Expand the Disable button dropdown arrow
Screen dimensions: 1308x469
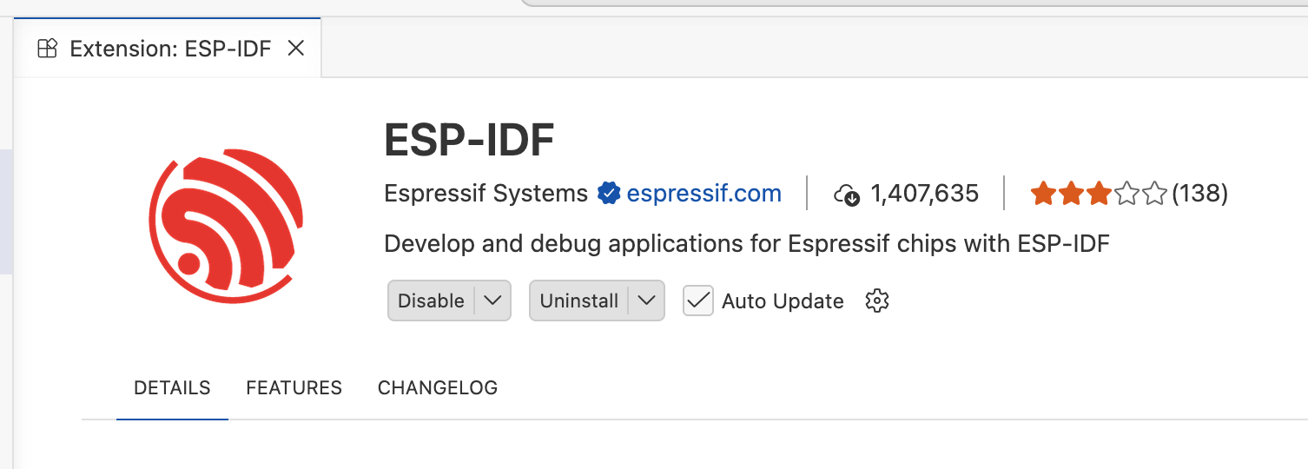[x=492, y=301]
